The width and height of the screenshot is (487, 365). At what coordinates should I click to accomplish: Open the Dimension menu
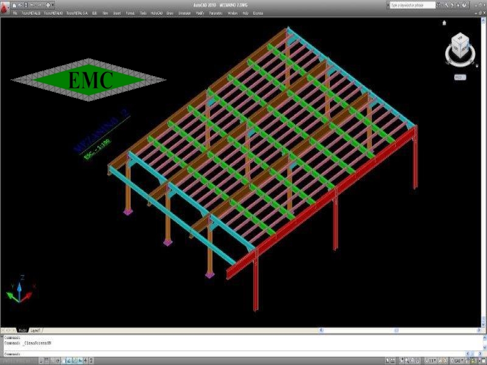point(183,12)
